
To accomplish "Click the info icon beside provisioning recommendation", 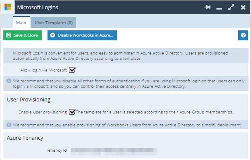I will 9,125.
